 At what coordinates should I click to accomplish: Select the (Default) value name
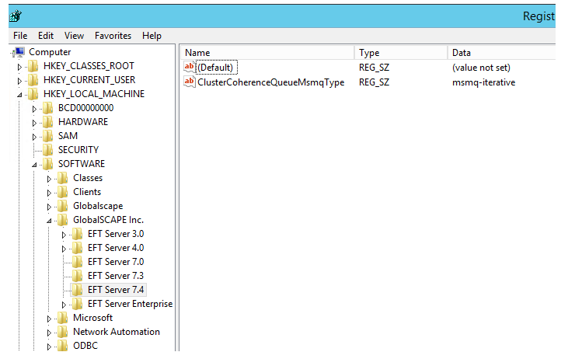point(215,68)
